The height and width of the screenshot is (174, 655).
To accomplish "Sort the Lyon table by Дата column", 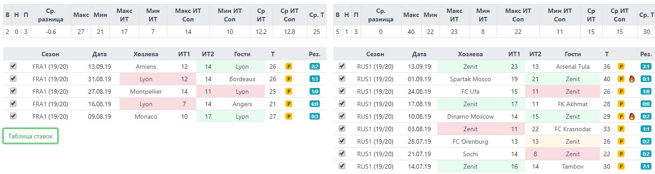I will [99, 54].
